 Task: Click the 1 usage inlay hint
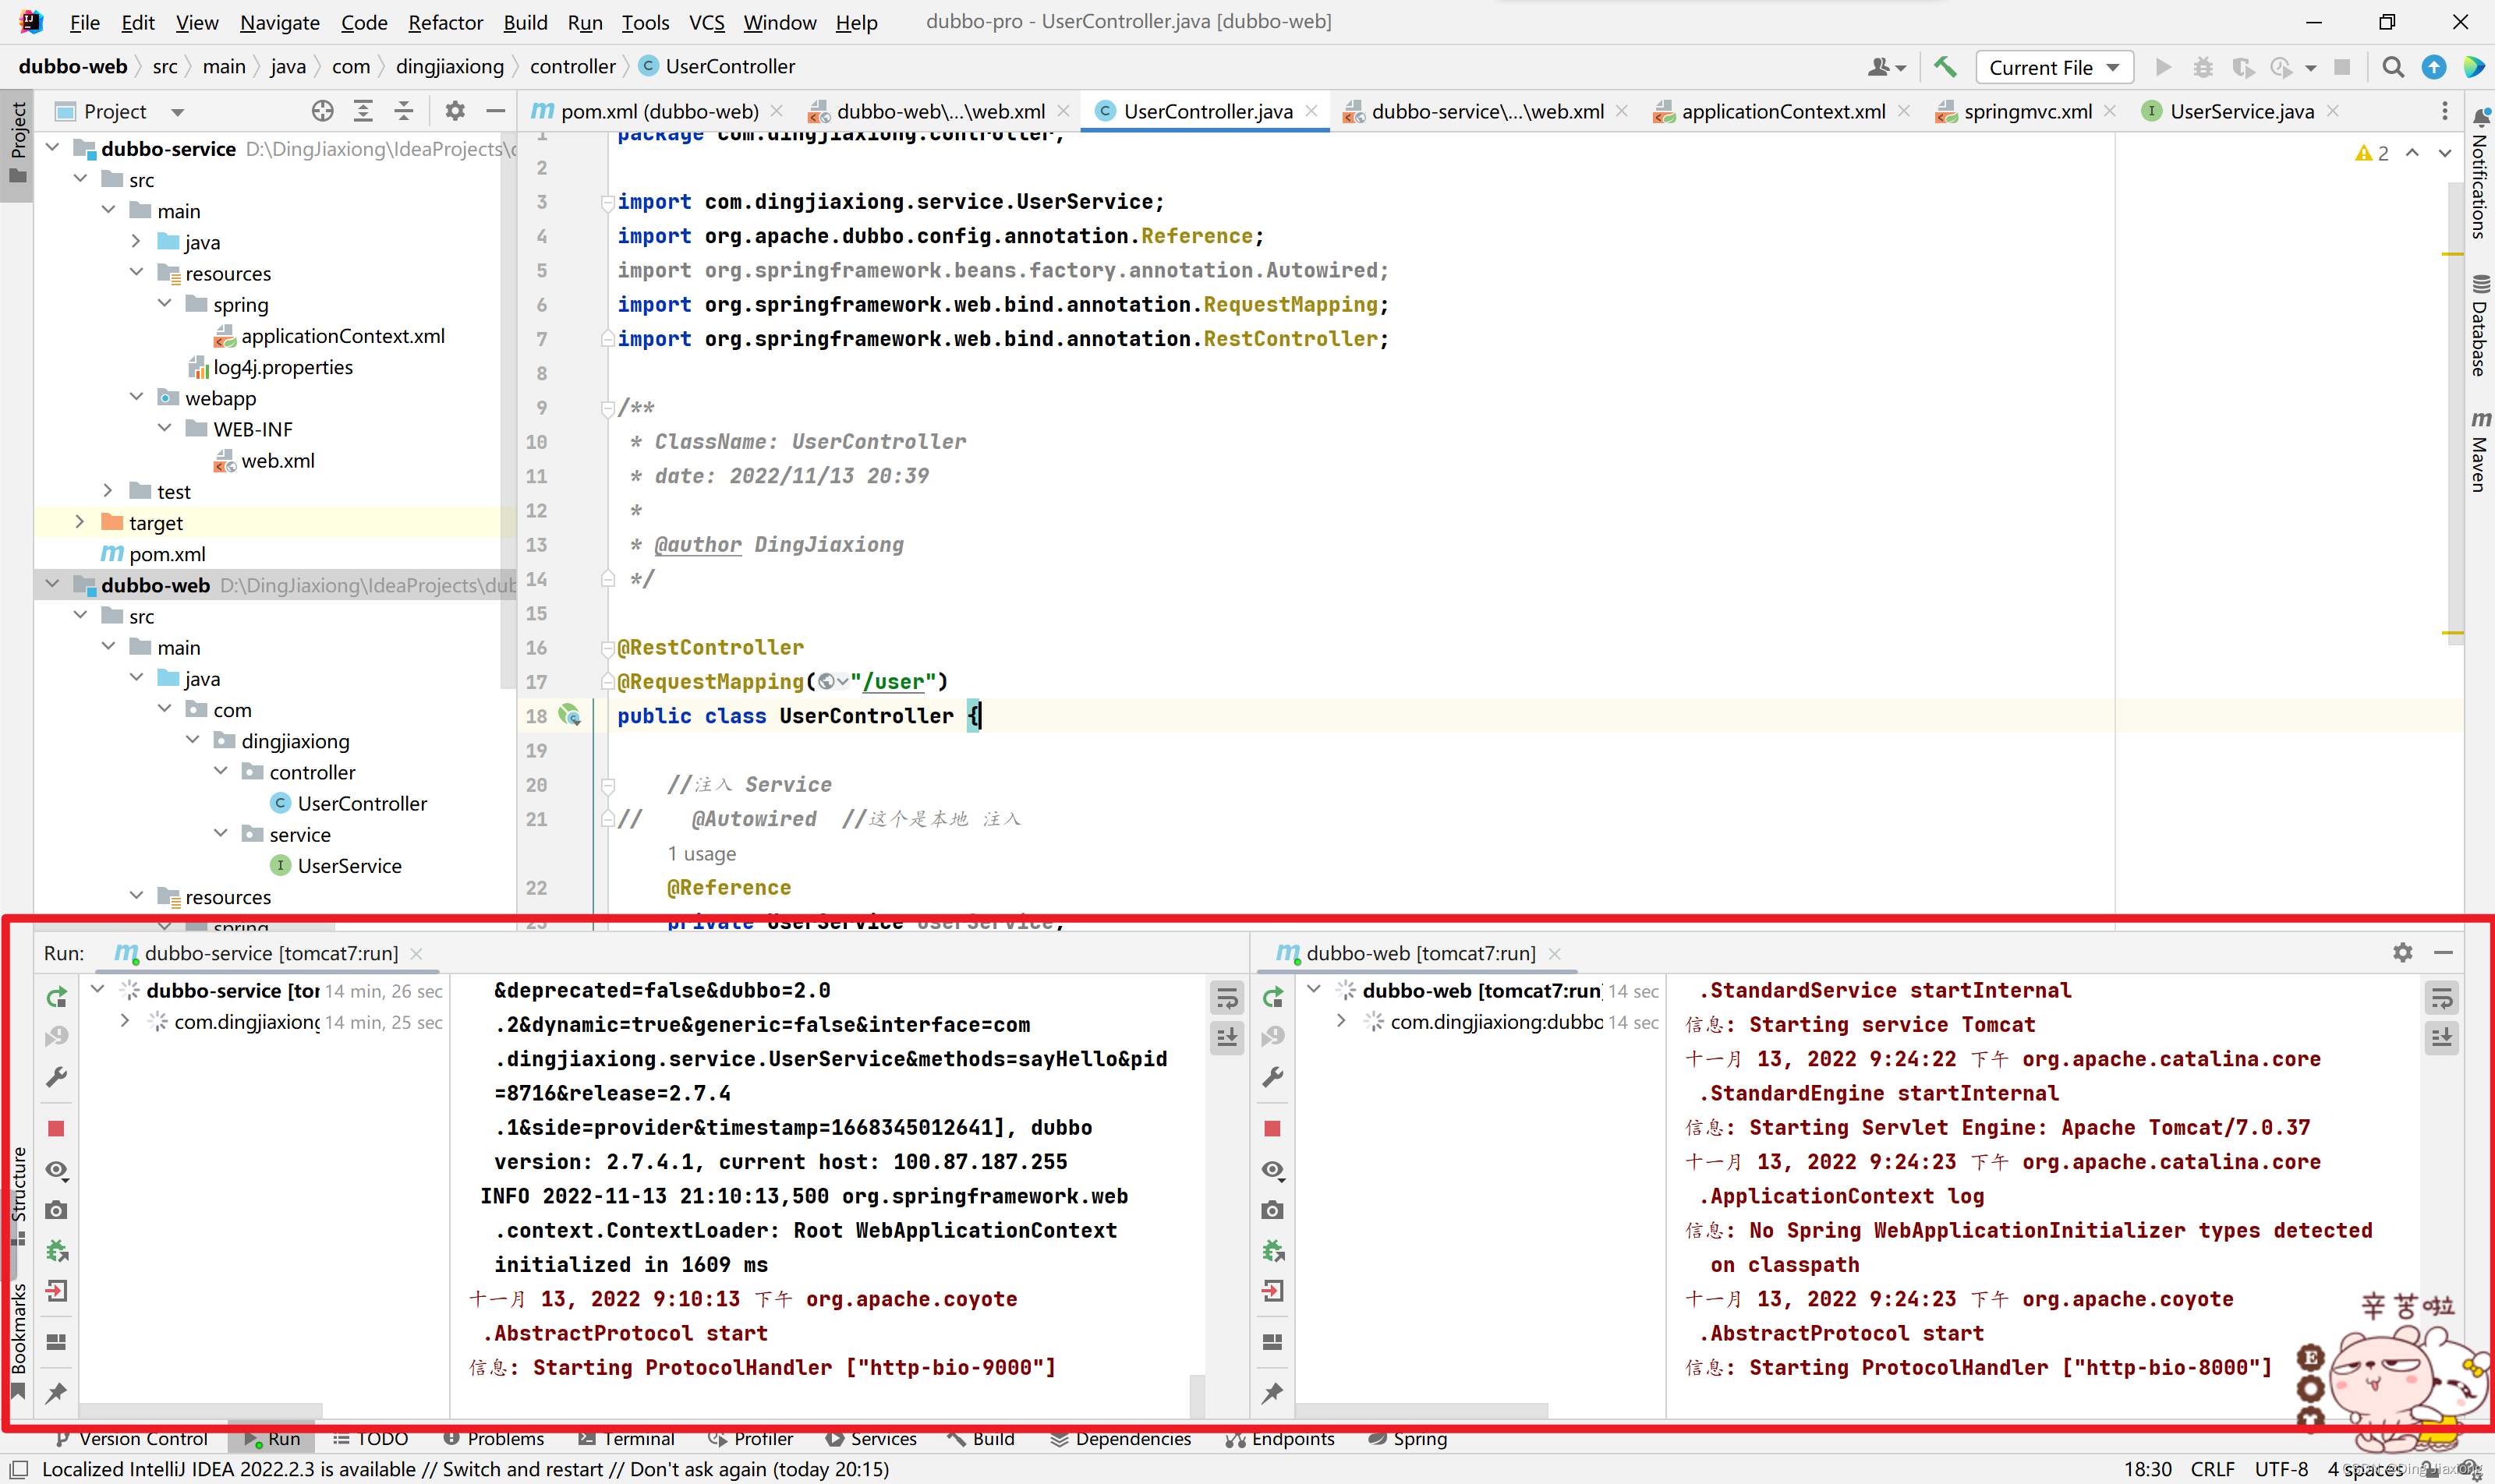click(701, 853)
